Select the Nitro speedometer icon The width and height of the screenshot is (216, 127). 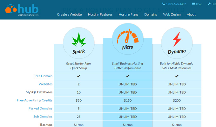click(128, 36)
